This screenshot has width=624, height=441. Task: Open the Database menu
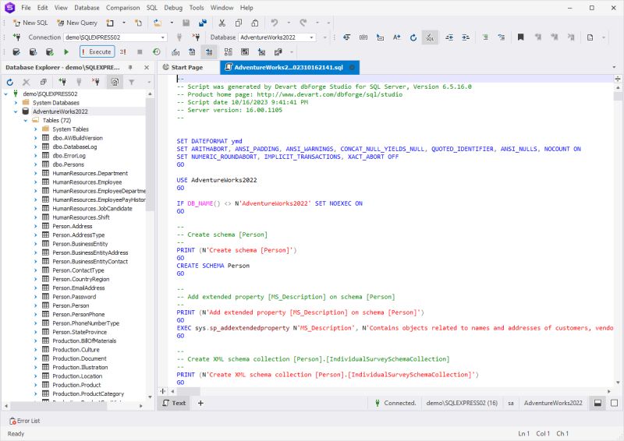tap(87, 8)
